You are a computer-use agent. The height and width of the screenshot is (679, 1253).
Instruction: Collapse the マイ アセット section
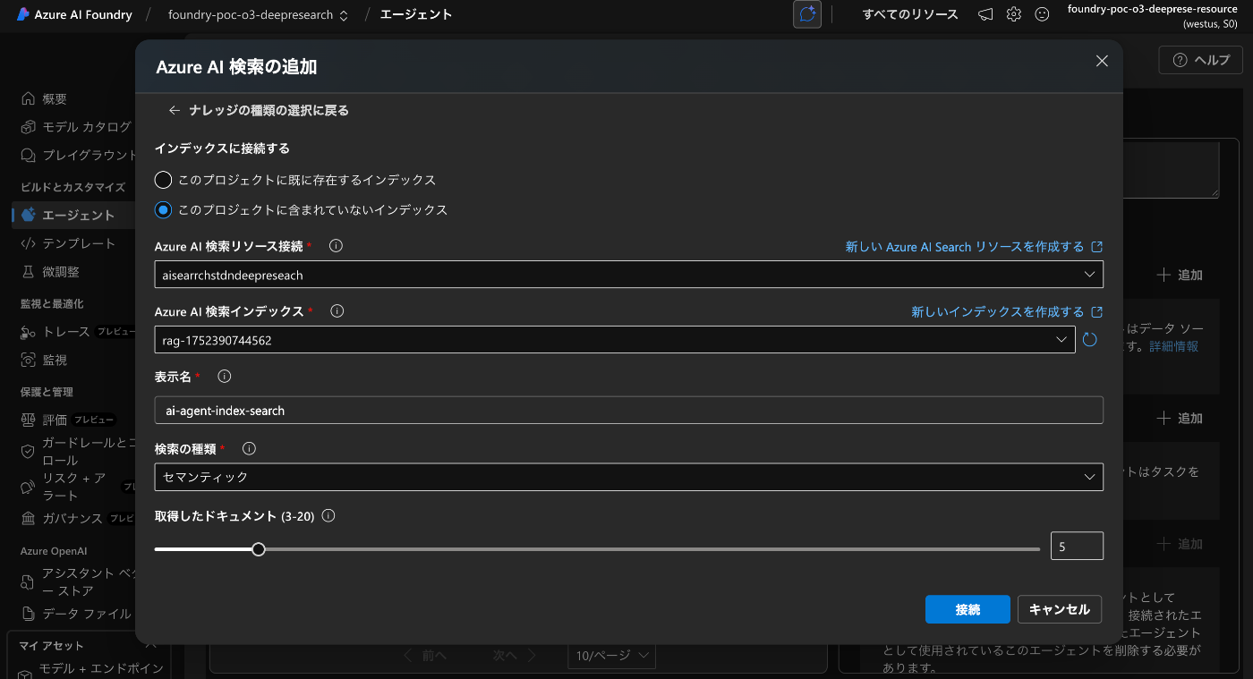point(150,644)
